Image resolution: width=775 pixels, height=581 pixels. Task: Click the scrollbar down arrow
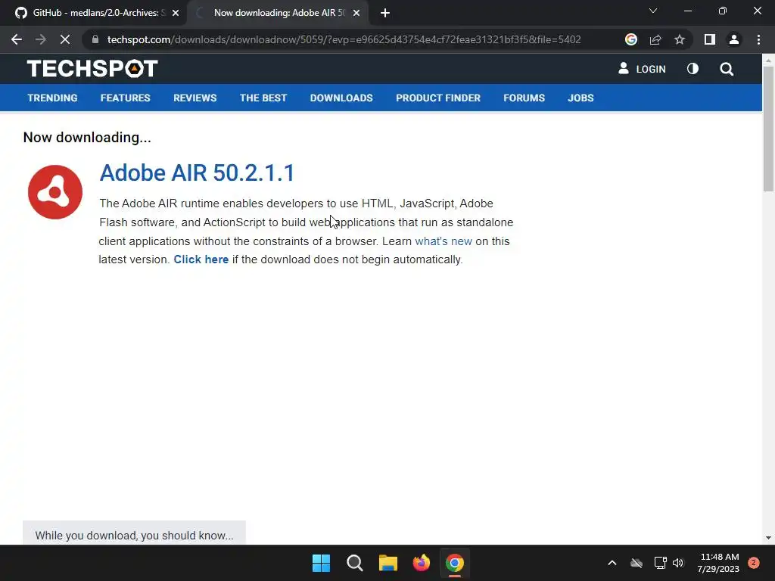(767, 538)
